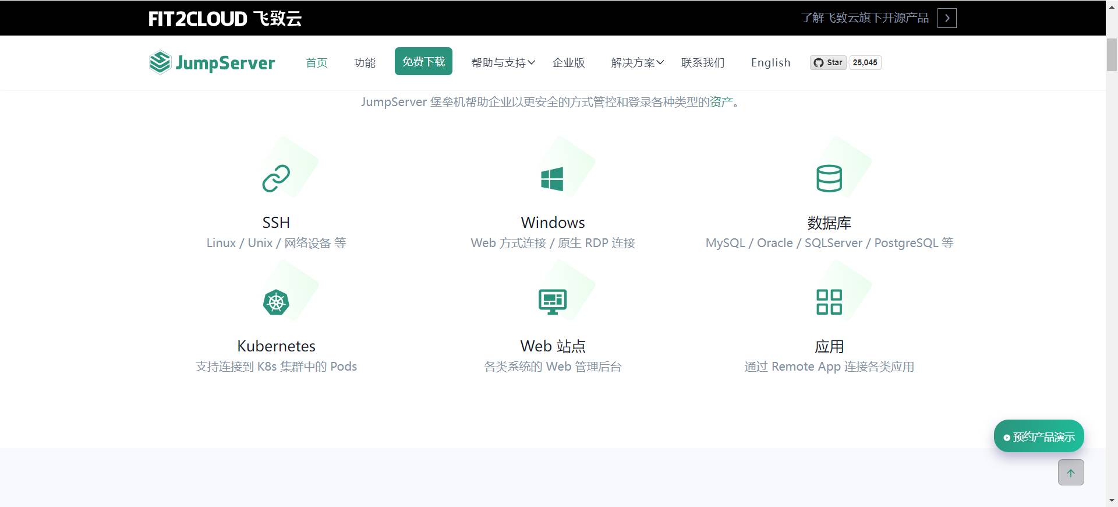The height and width of the screenshot is (507, 1118).
Task: Click the 免费下载 button
Action: (423, 61)
